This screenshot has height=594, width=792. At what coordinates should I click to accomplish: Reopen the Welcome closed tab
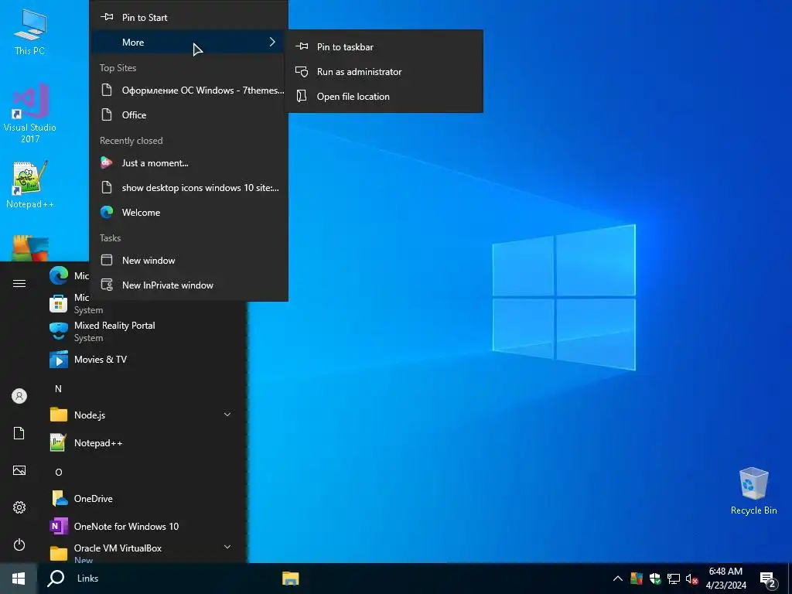pyautogui.click(x=189, y=213)
